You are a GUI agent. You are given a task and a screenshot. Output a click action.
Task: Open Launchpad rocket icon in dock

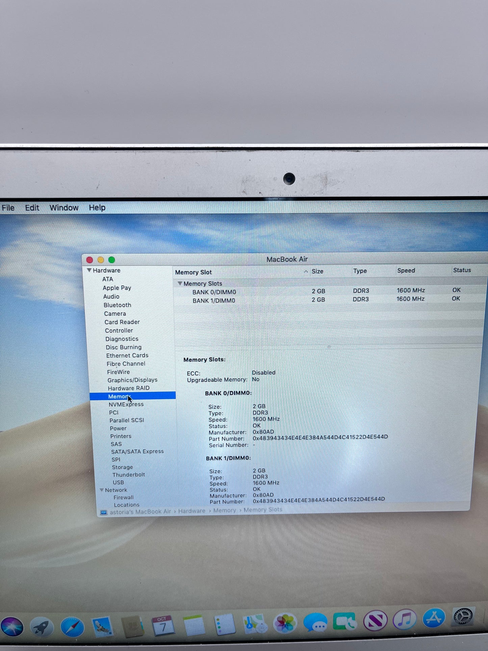pos(42,627)
